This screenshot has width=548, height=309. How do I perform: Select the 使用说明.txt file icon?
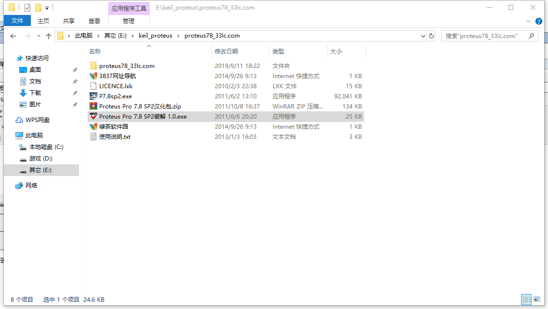93,137
